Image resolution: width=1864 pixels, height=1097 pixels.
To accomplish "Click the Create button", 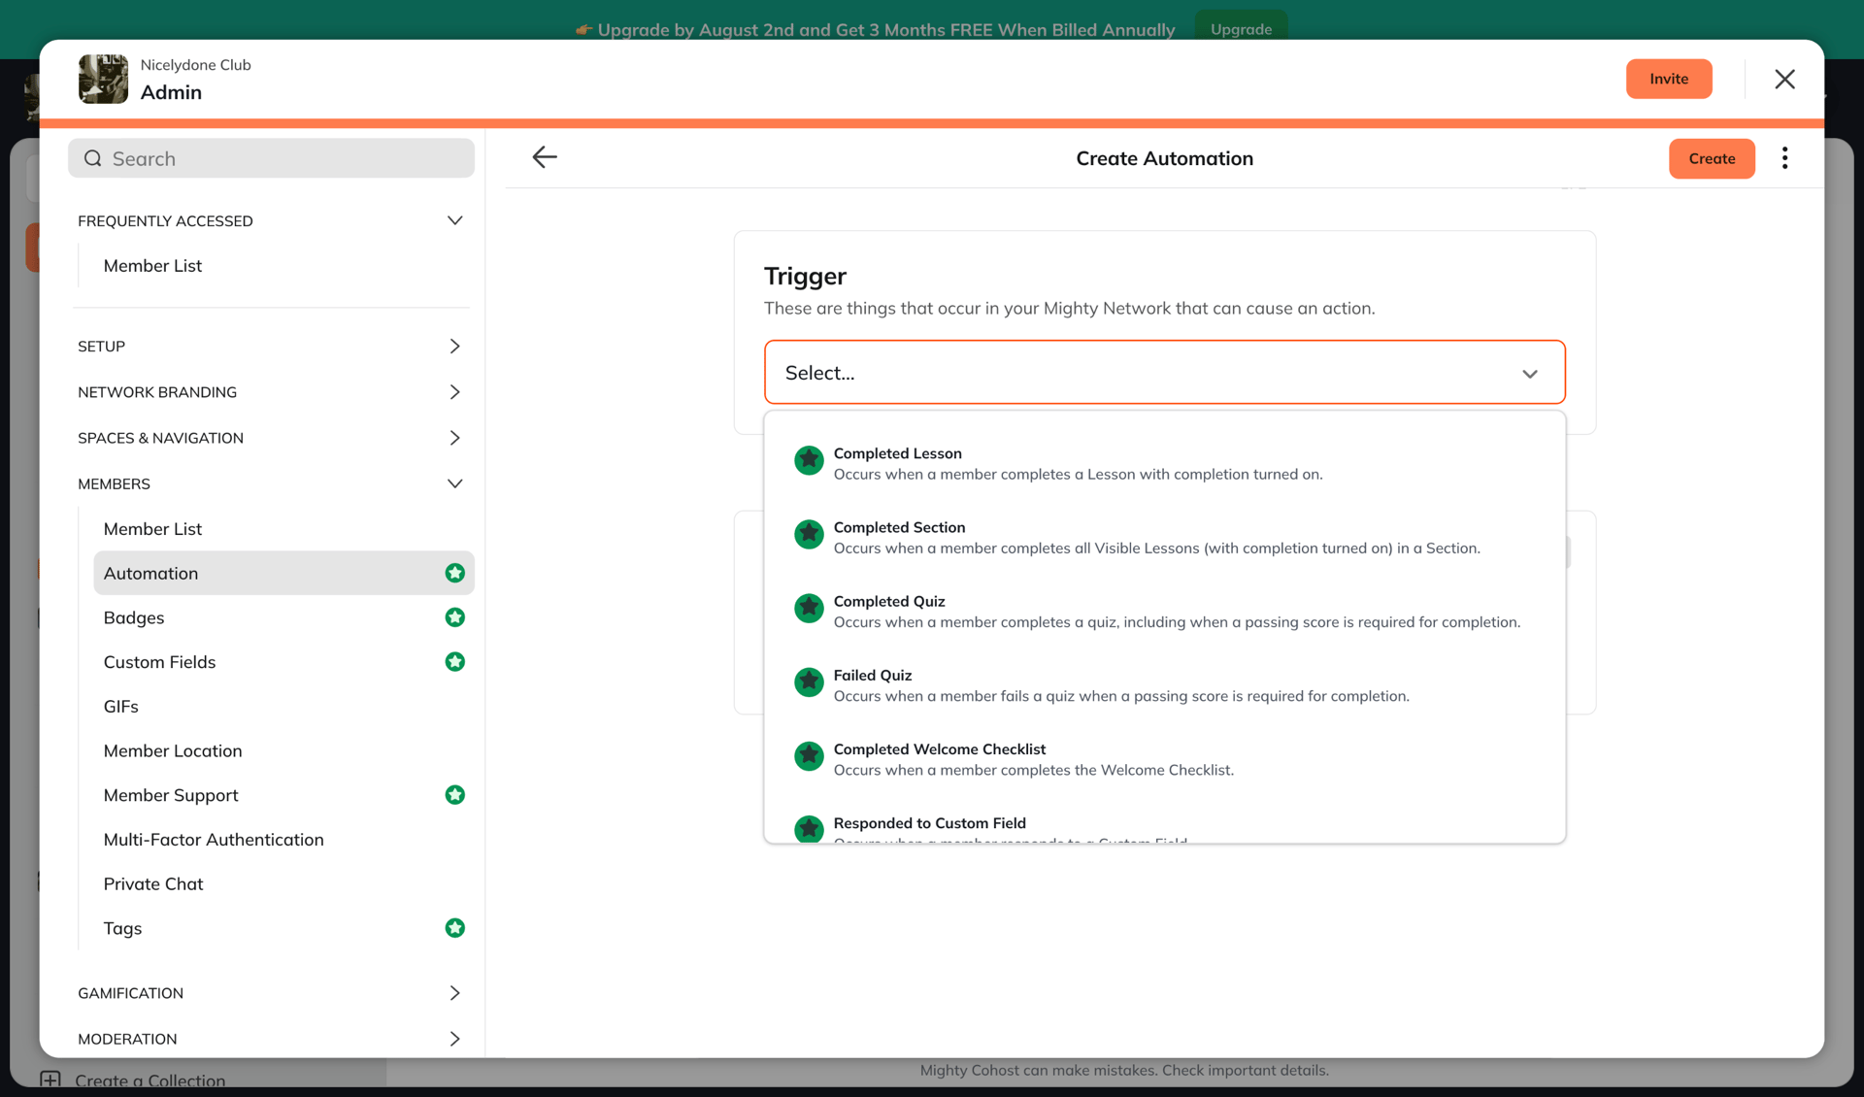I will (x=1712, y=157).
